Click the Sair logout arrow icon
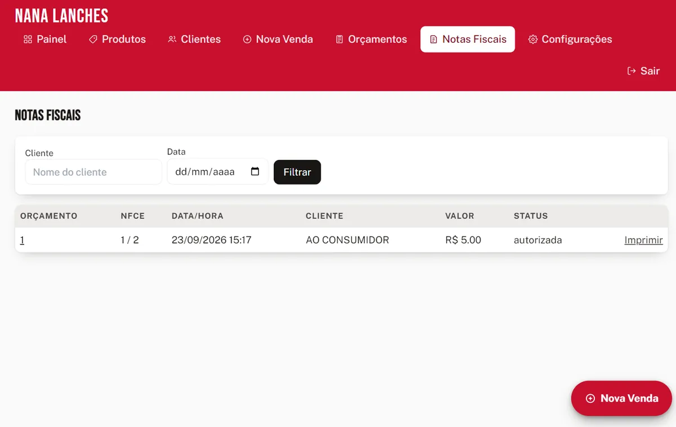This screenshot has width=676, height=427. 631,71
